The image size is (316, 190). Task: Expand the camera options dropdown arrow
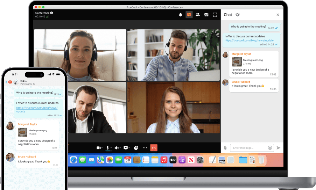102,148
